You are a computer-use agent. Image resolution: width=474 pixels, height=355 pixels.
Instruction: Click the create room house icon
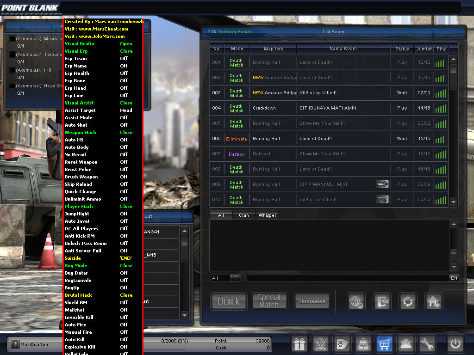(434, 301)
